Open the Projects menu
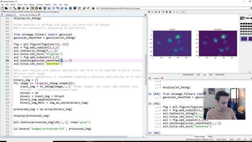252x142 pixels. click(x=48, y=4)
